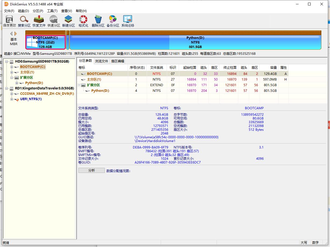Open the 查看(V) menu
Screen dimensions: 330x247
click(x=66, y=11)
